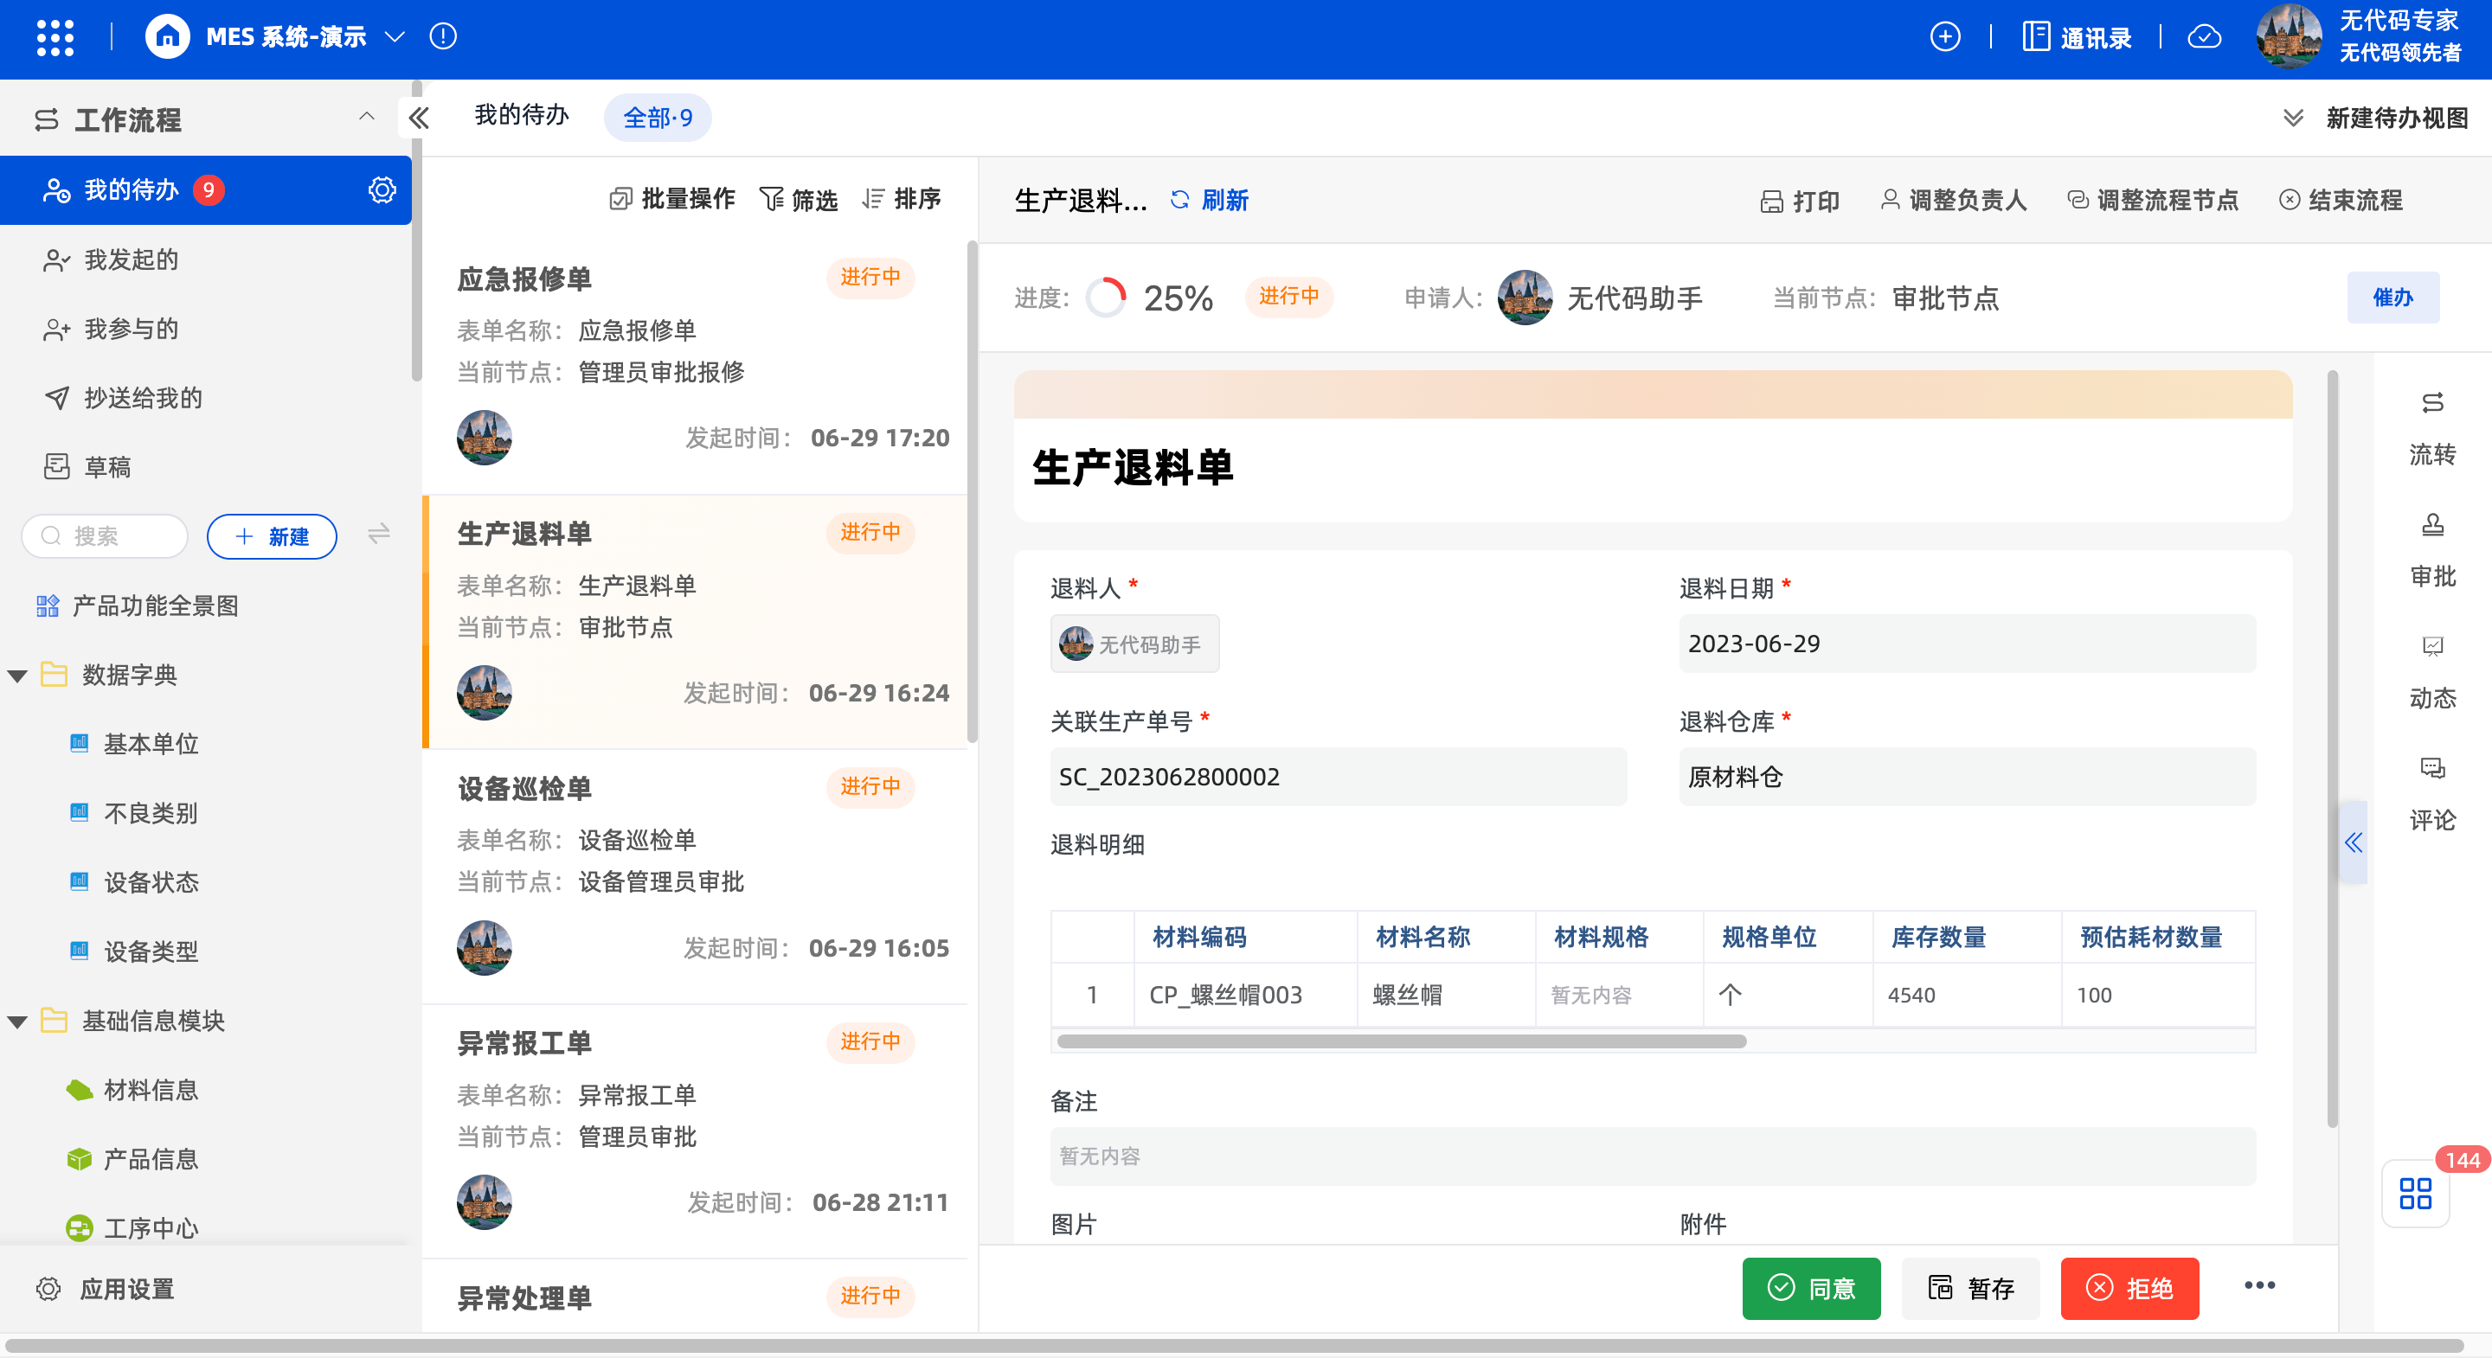Screen dimensions: 2492x1358
Task: Open the app grid launcher icon
Action: click(x=55, y=38)
